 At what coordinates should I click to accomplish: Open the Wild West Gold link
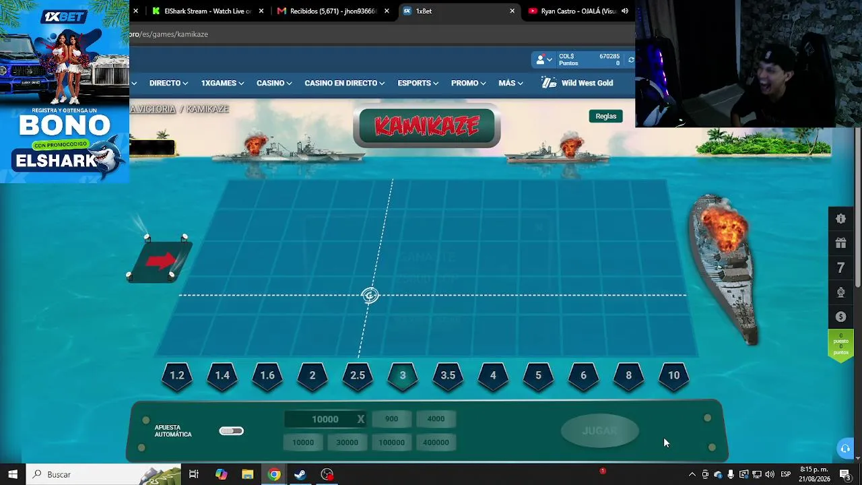[587, 83]
